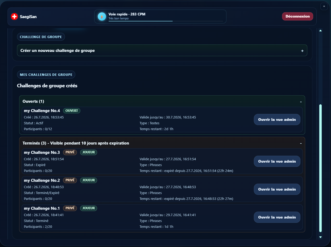Click the JOUEUR badge on my Challenge No.3
The height and width of the screenshot is (247, 331).
(89, 152)
